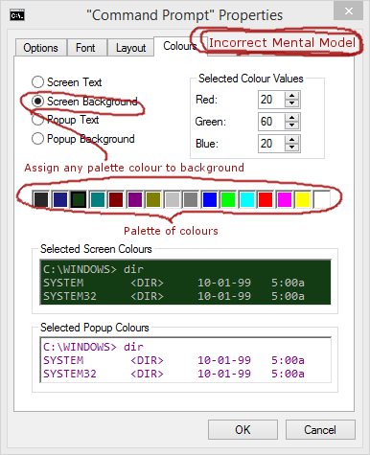Pick the purple colour swatch
The height and width of the screenshot is (455, 370).
[x=135, y=199]
